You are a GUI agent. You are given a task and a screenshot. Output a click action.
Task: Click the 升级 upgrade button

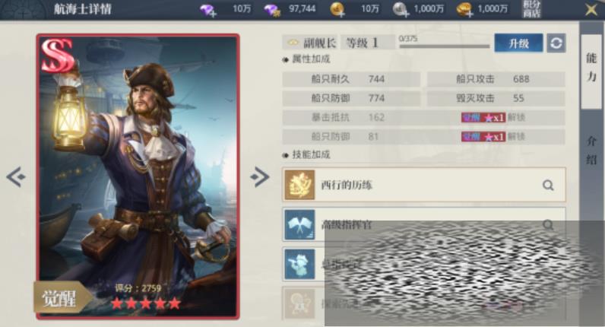[518, 43]
